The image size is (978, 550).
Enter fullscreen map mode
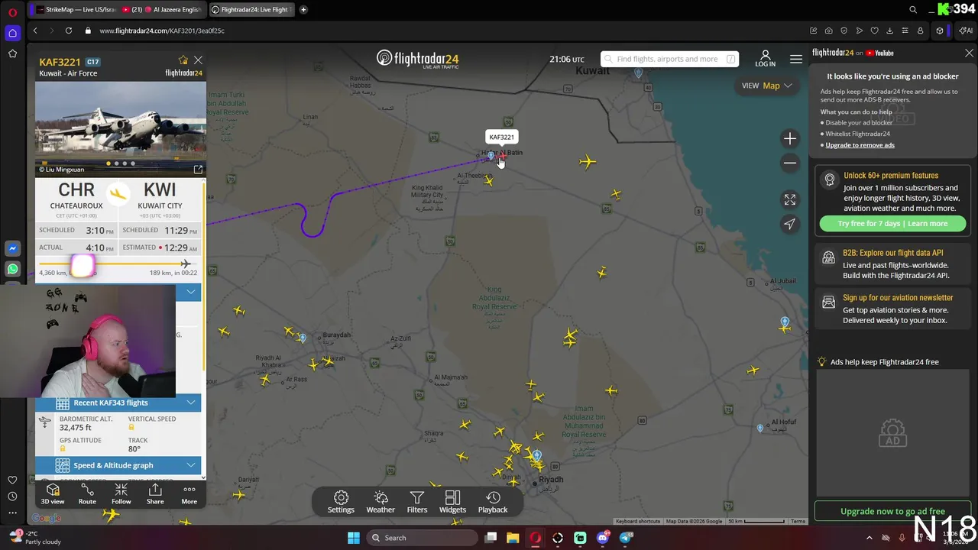tap(790, 199)
